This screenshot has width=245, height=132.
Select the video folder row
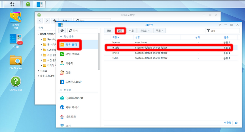[x=171, y=58]
